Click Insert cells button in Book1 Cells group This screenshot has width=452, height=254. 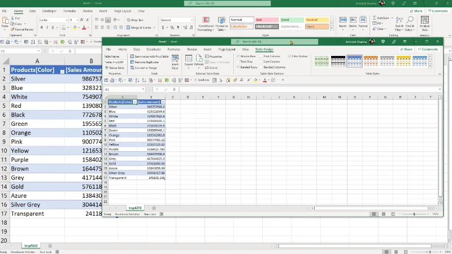pyautogui.click(x=343, y=23)
